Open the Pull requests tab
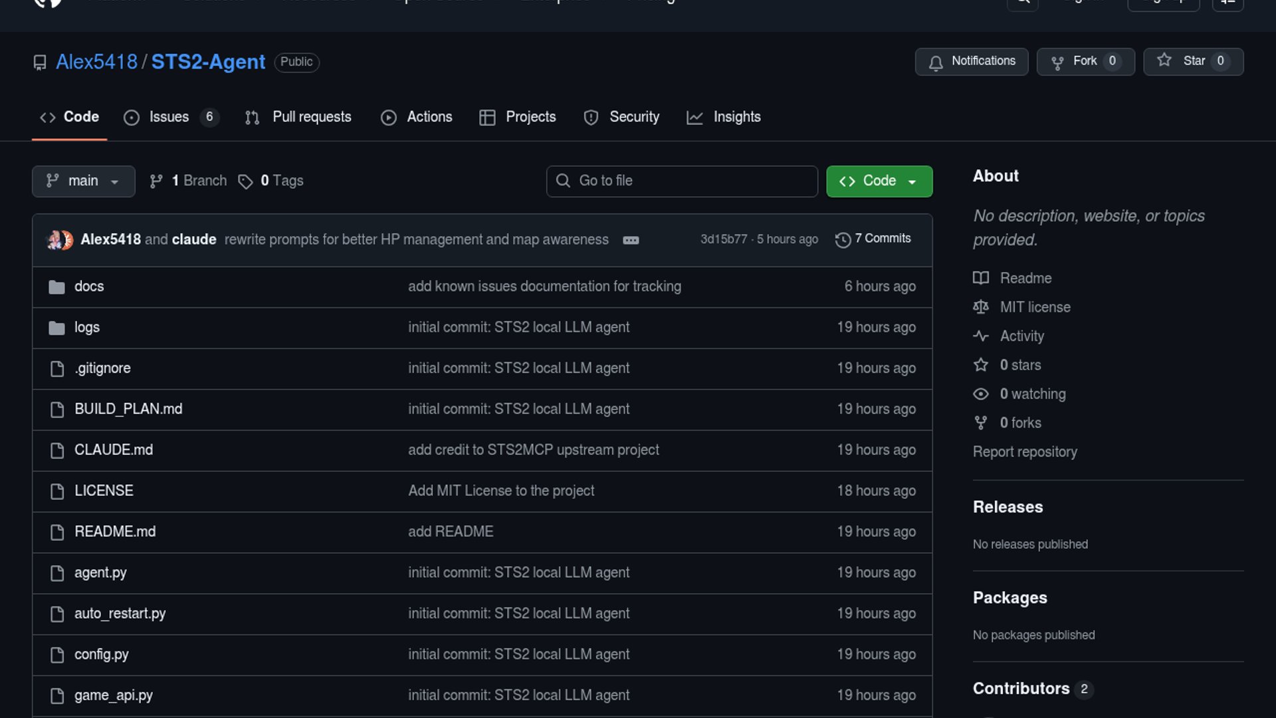This screenshot has height=718, width=1276. (311, 117)
